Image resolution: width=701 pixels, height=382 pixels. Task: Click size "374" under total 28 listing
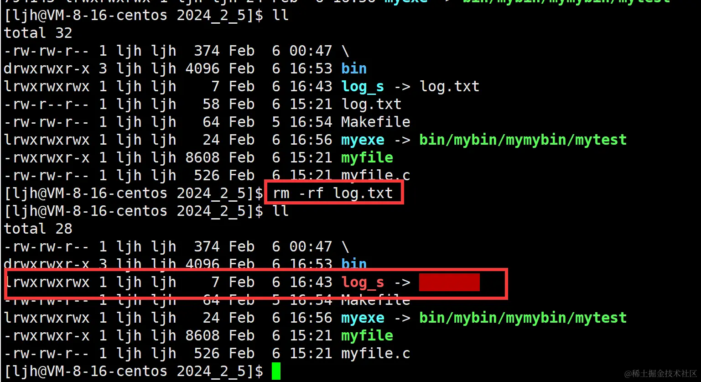coord(207,246)
